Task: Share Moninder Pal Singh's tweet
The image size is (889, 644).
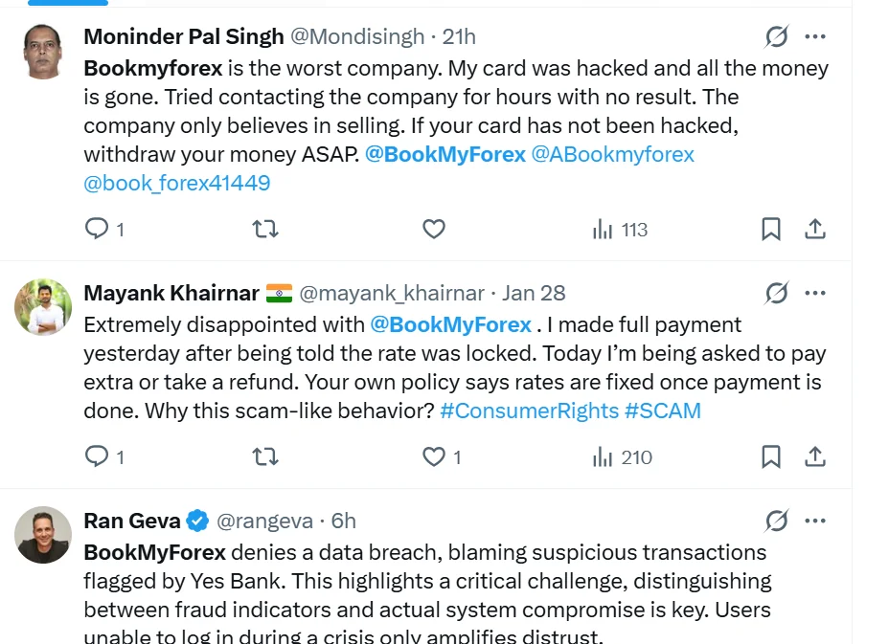Action: point(815,229)
